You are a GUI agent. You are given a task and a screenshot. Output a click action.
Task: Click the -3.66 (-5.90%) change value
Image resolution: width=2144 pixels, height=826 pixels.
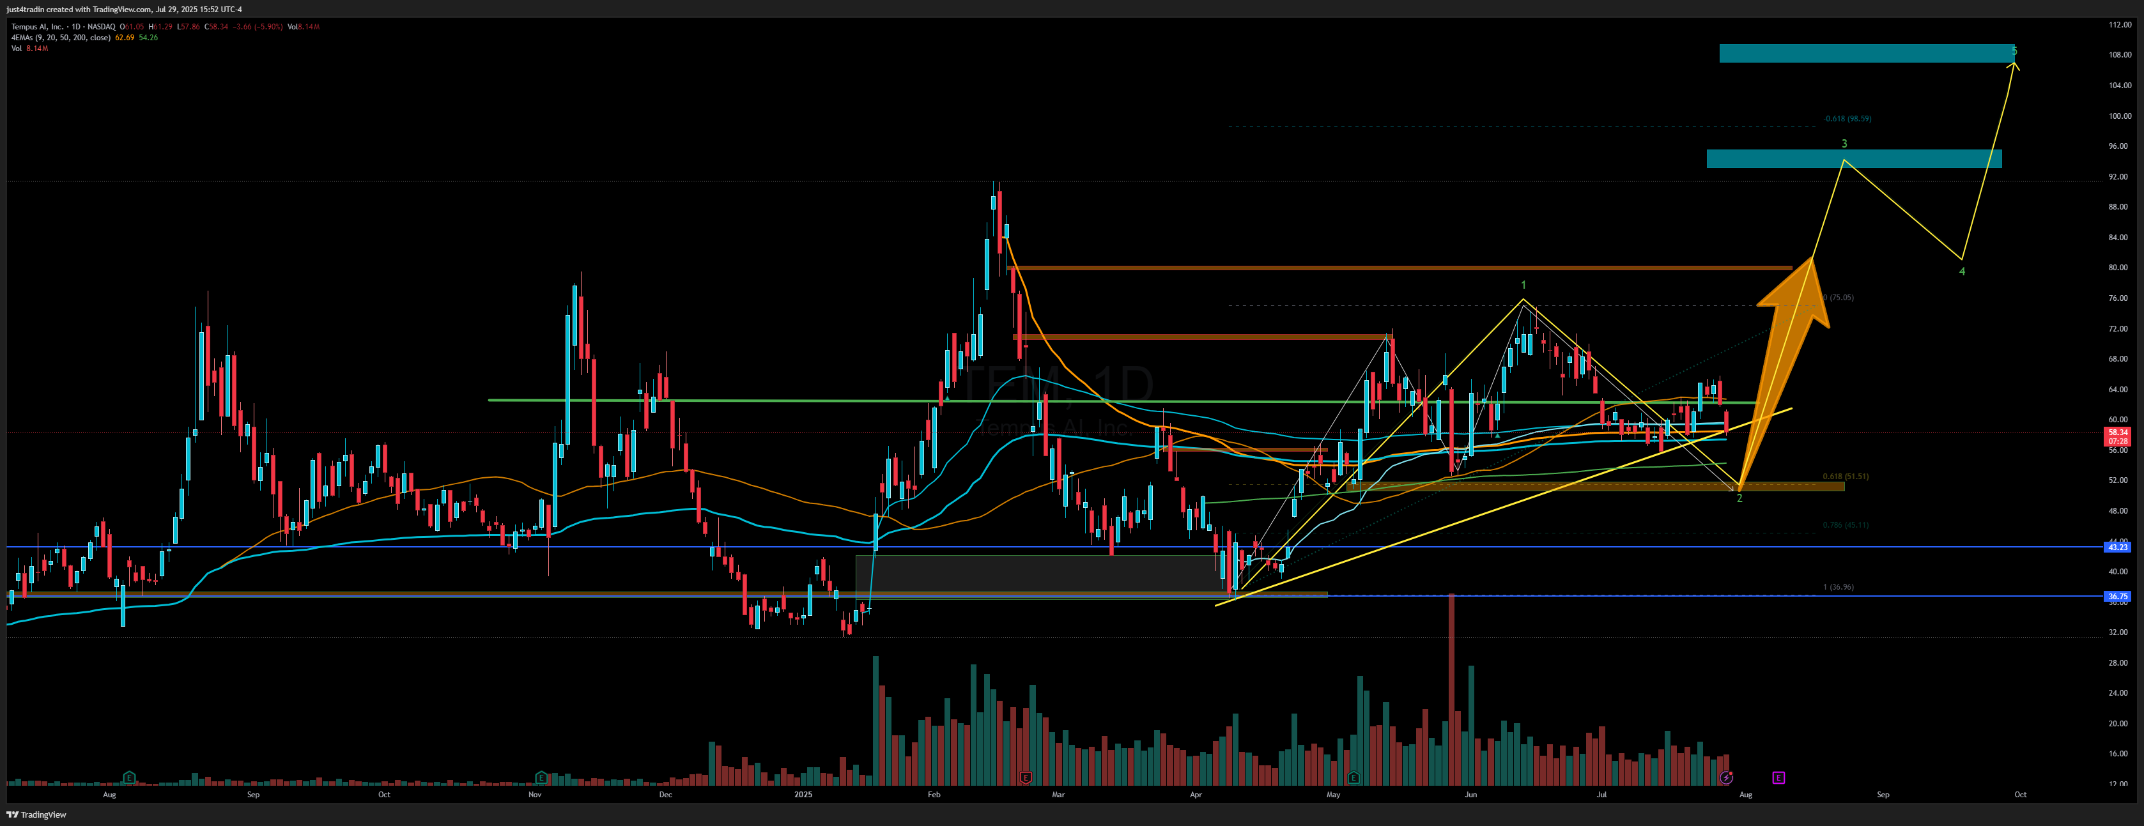click(x=258, y=27)
